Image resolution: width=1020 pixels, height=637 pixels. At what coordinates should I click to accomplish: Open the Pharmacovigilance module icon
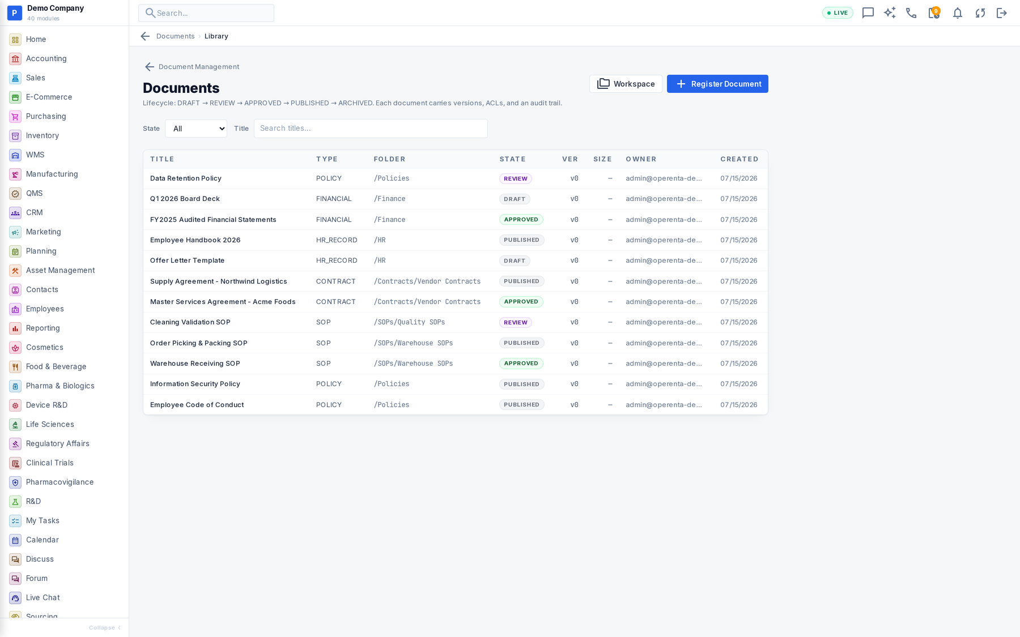[15, 482]
